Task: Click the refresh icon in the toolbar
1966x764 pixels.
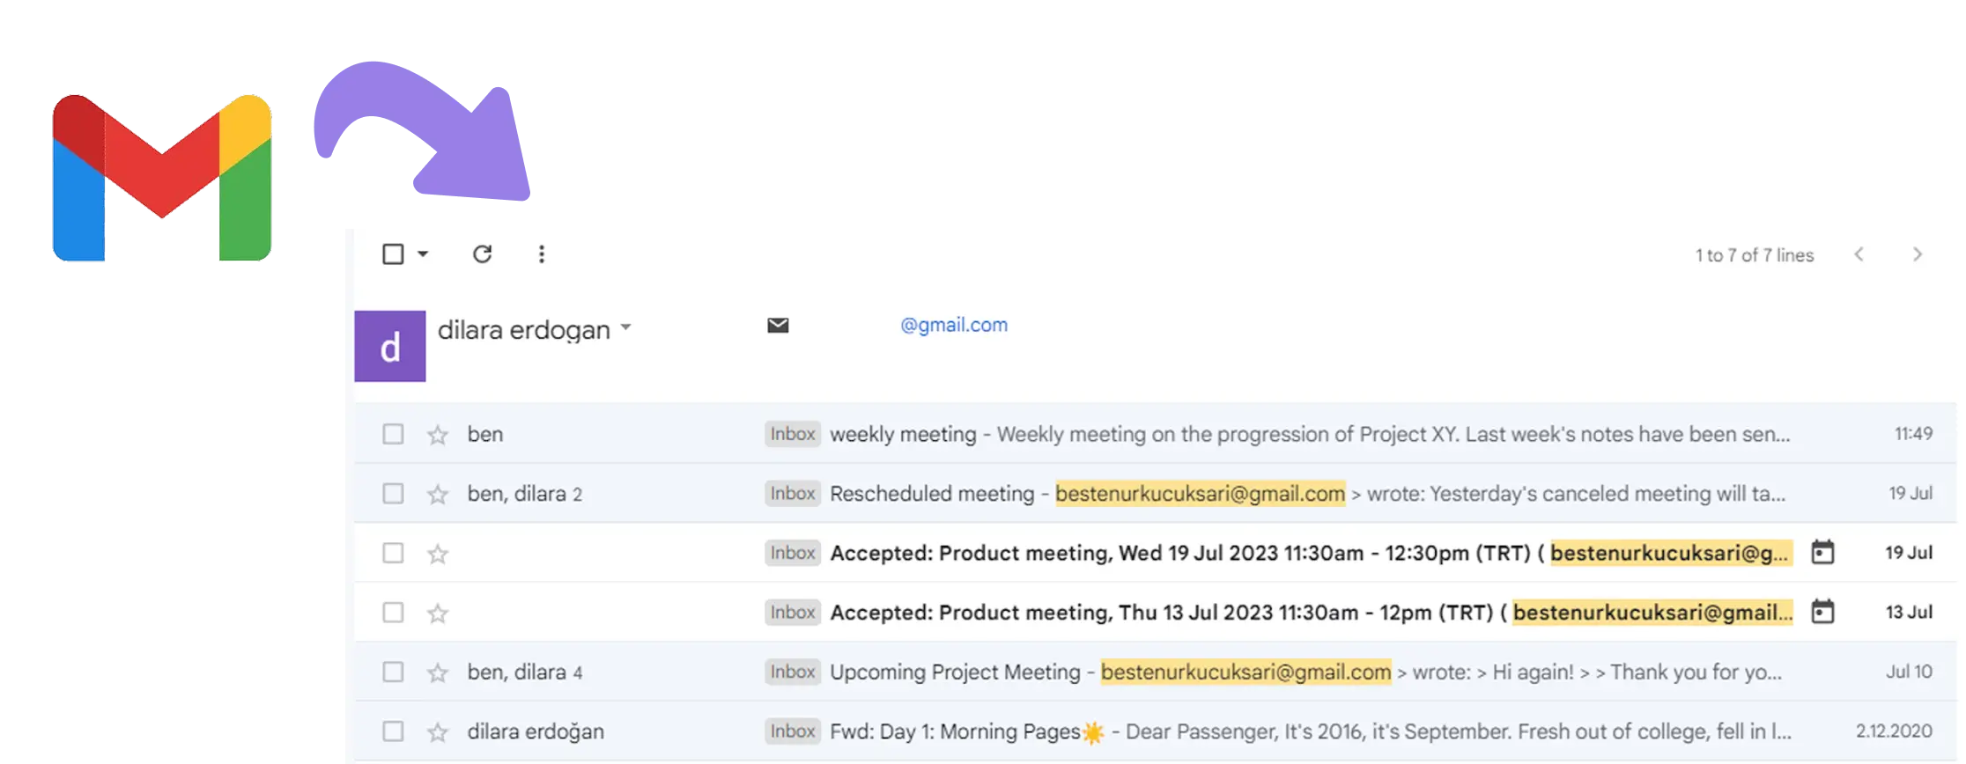Action: click(x=482, y=254)
